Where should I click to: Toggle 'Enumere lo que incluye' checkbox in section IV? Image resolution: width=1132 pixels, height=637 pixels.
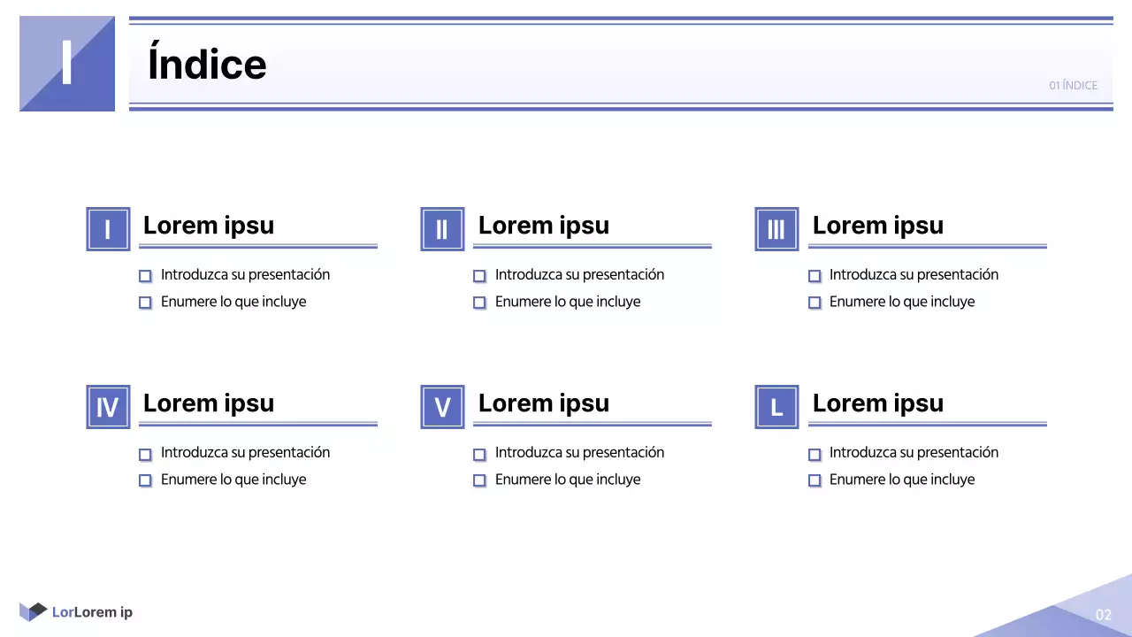click(145, 480)
